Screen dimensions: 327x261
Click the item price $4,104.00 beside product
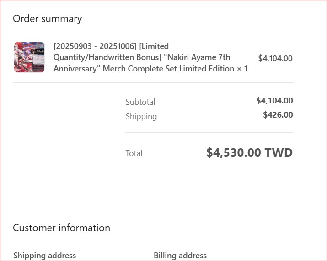[275, 59]
